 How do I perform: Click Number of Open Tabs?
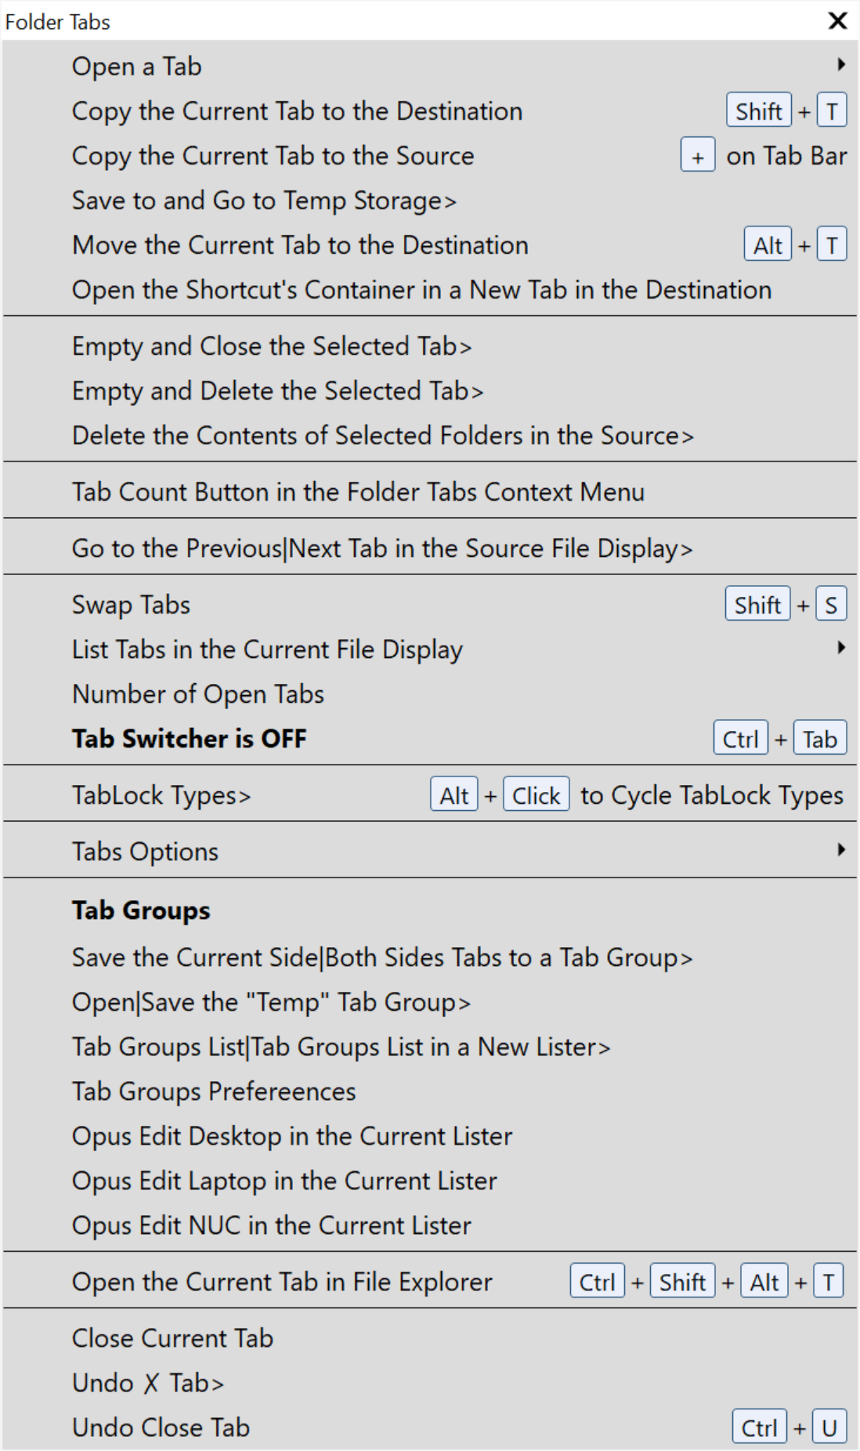(198, 694)
